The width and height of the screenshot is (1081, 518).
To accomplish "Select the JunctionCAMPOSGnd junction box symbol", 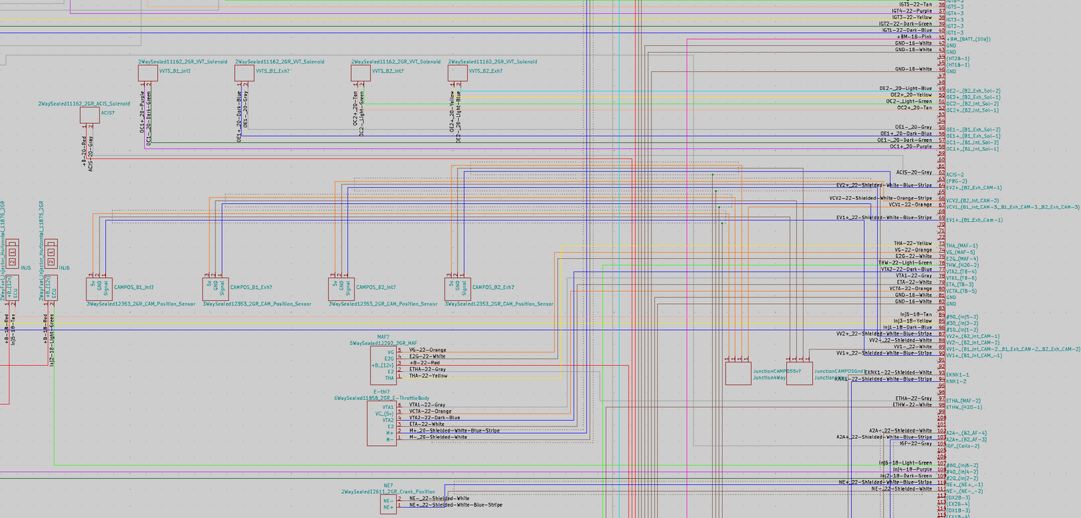I will (x=799, y=373).
